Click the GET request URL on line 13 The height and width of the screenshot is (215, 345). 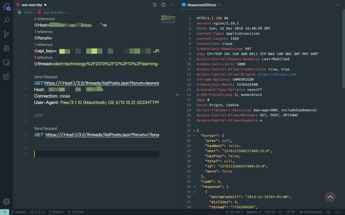102,135
